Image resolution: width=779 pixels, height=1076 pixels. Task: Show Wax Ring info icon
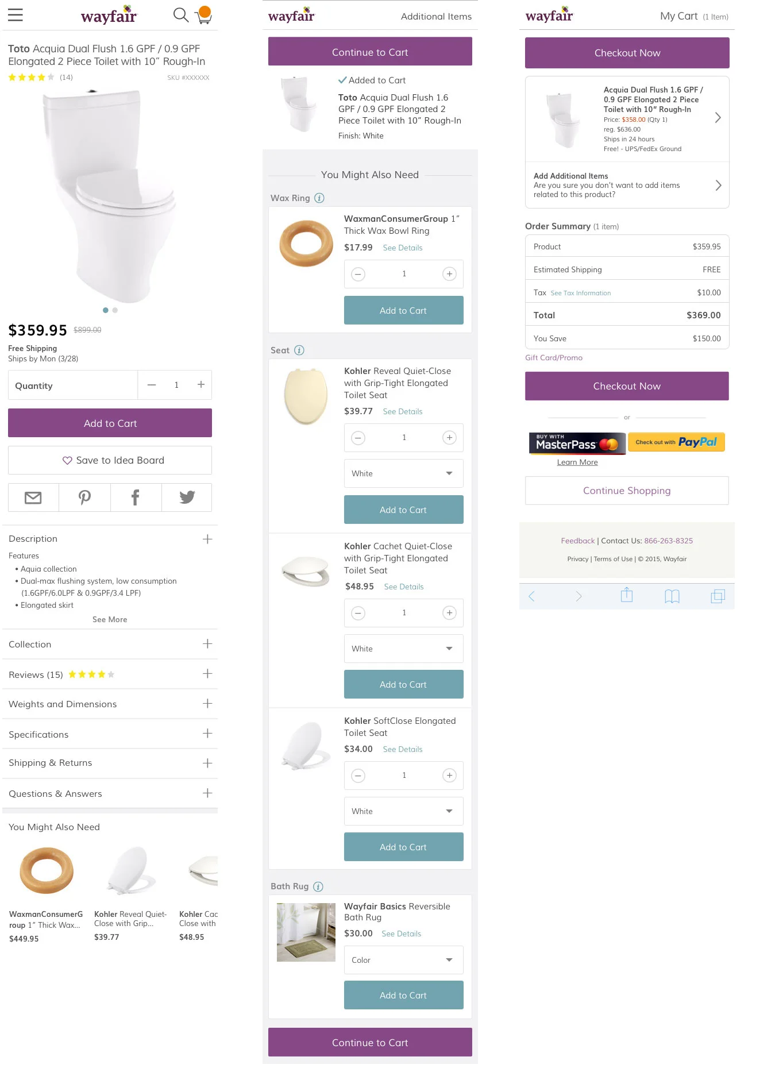[x=319, y=198]
